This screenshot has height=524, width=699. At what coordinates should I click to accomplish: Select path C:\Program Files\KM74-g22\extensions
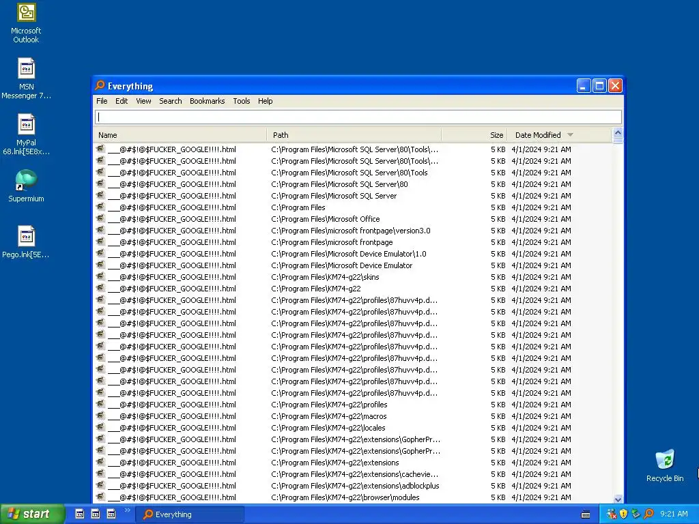[x=334, y=463]
